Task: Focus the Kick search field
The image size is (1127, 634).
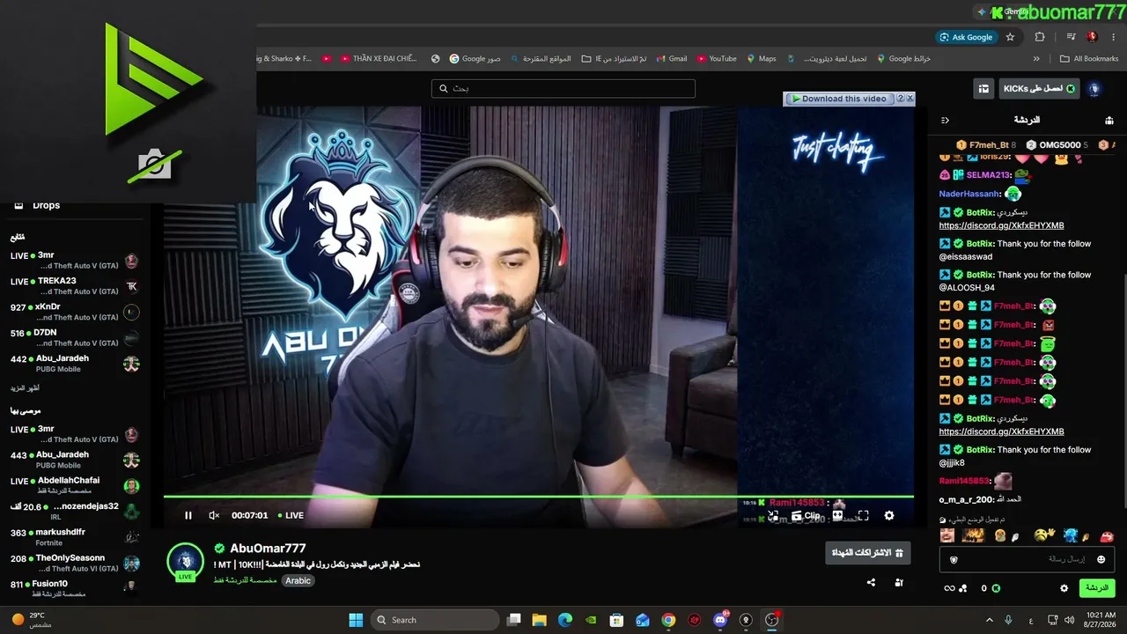Action: 563,89
